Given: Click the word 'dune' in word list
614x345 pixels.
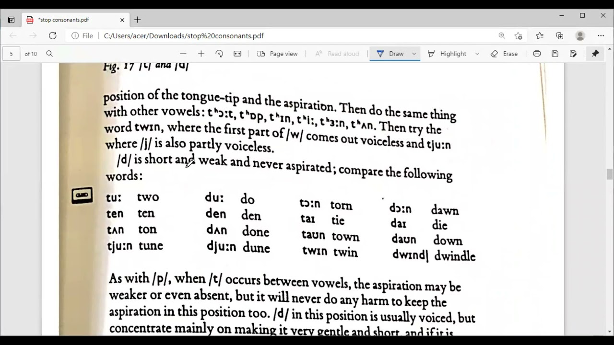Looking at the screenshot, I should click(x=256, y=248).
